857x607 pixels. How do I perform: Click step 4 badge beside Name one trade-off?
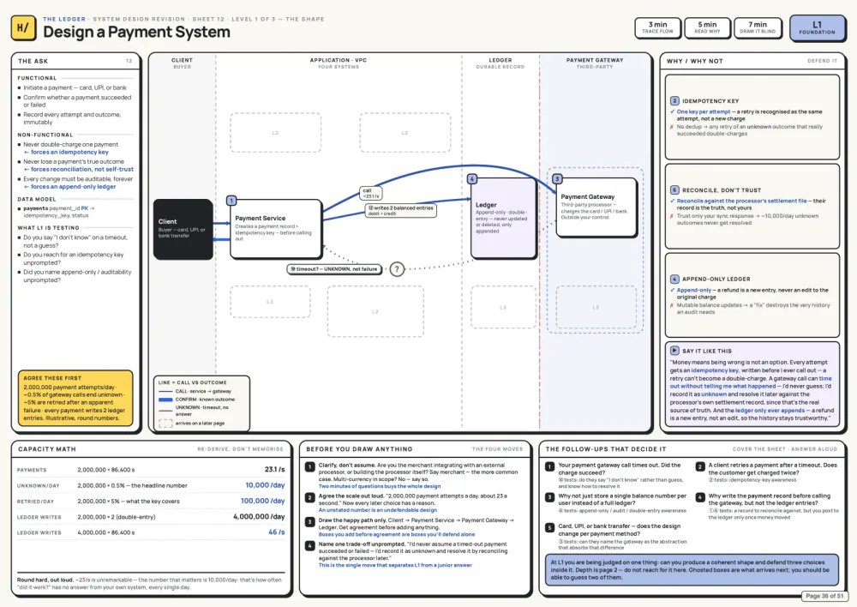[x=310, y=546]
